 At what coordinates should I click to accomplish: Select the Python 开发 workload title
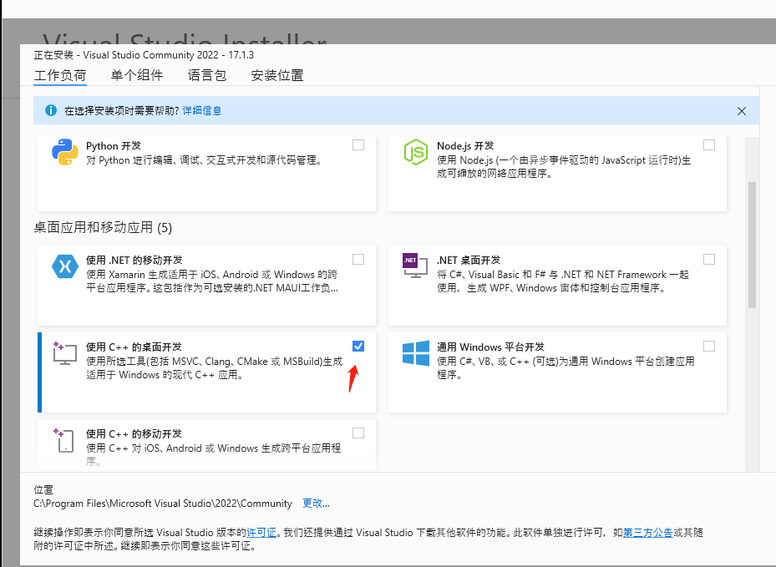tap(114, 146)
